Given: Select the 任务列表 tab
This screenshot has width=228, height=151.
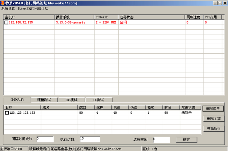Looking at the screenshot, I should [x=17, y=99].
